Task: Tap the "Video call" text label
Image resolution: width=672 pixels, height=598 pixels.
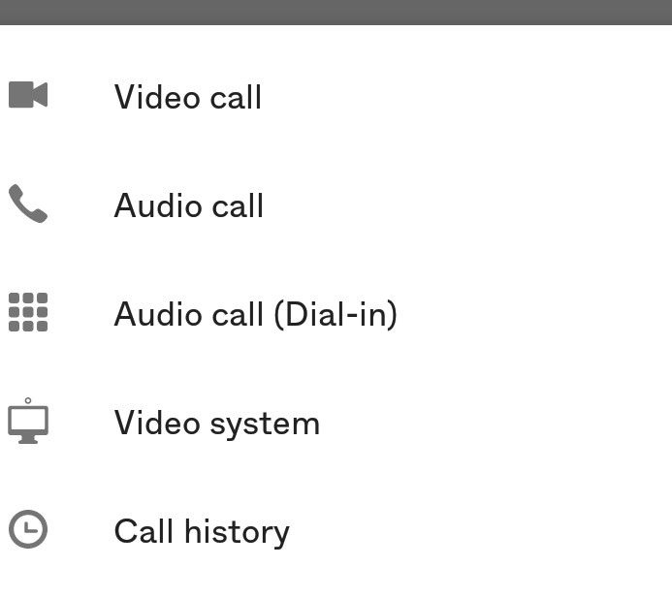Action: pyautogui.click(x=187, y=97)
